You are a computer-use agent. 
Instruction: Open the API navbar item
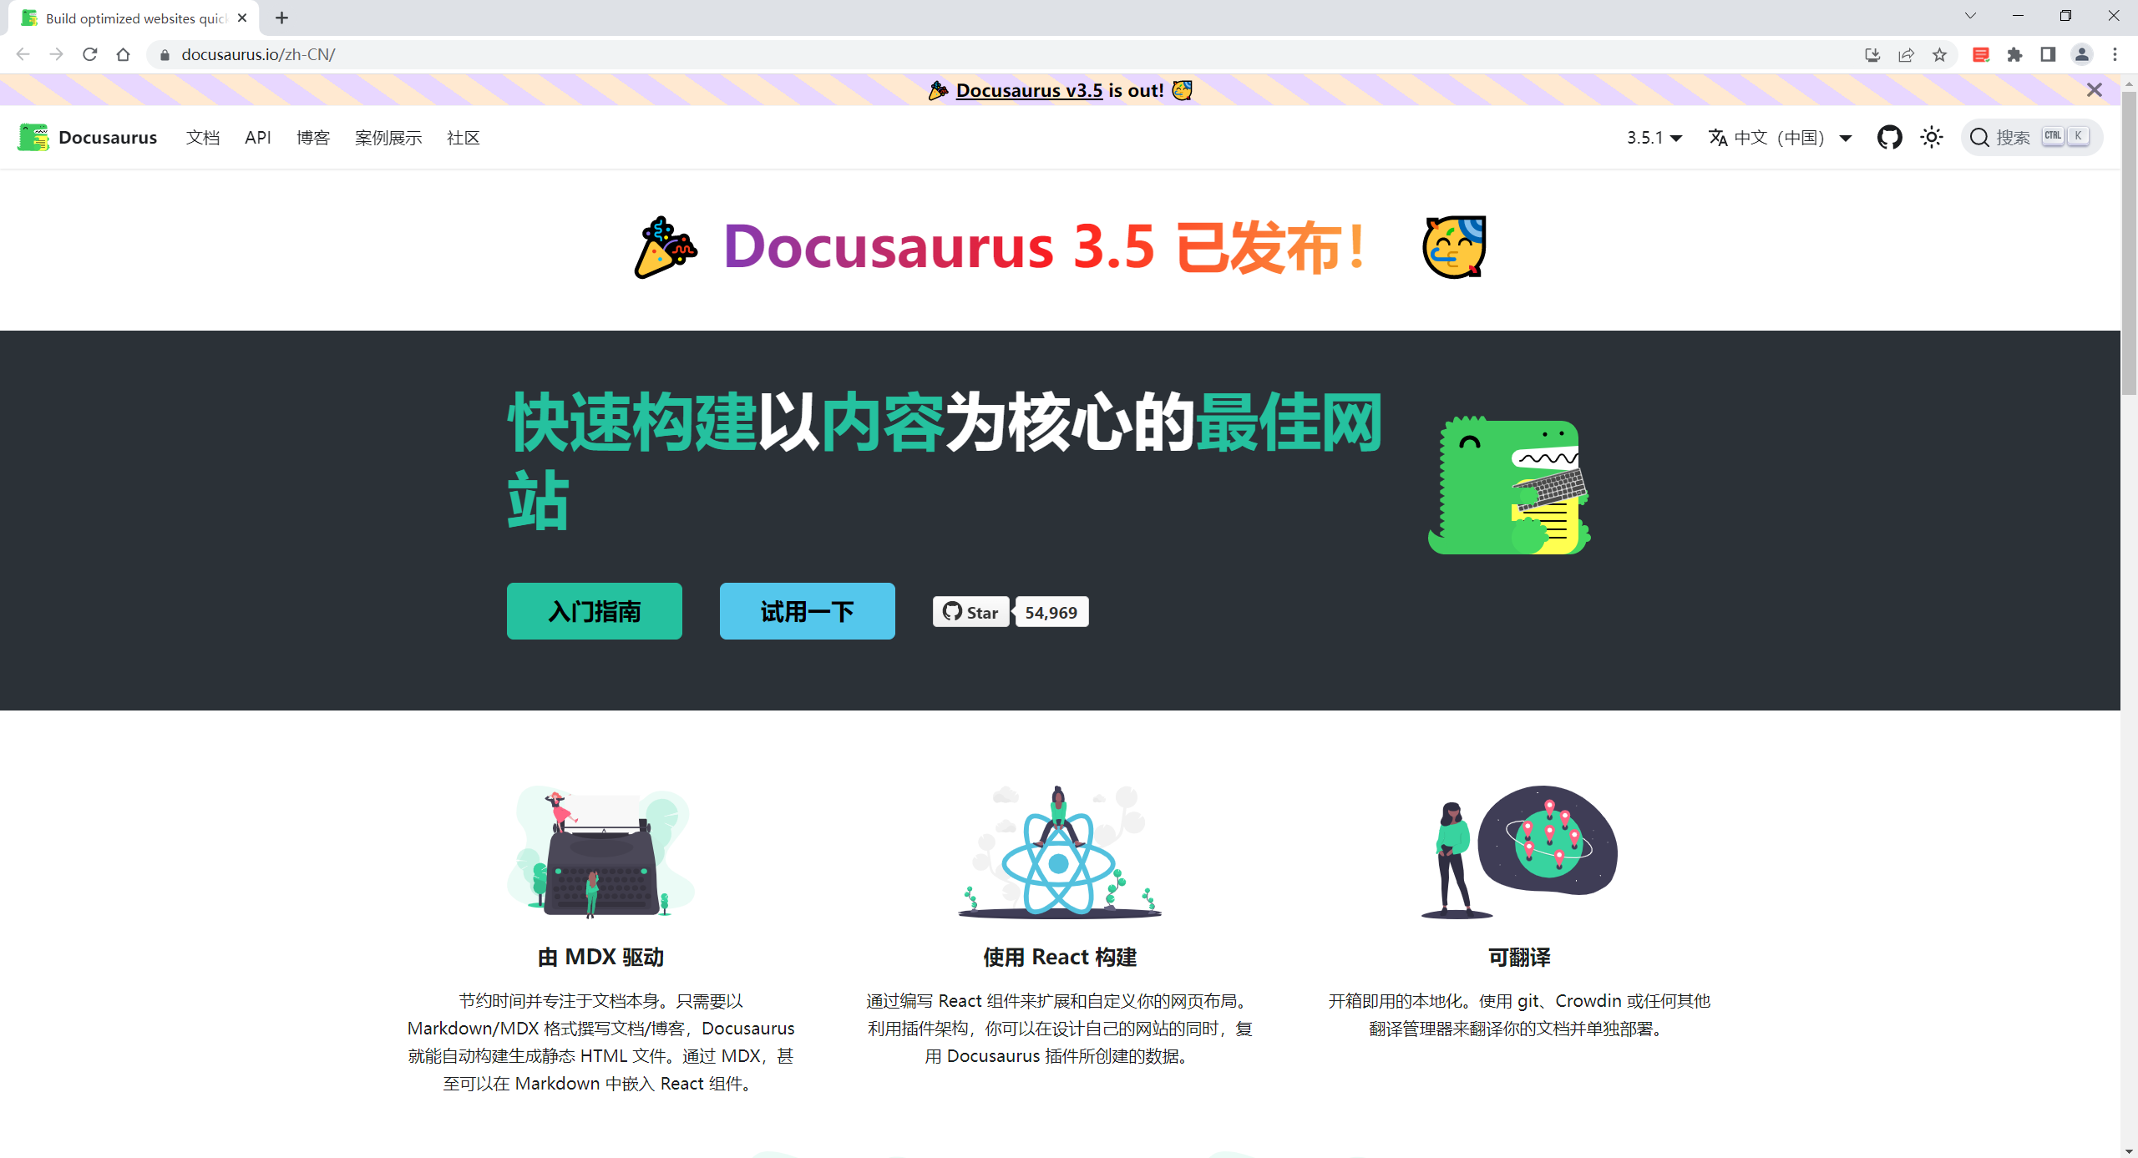258,138
